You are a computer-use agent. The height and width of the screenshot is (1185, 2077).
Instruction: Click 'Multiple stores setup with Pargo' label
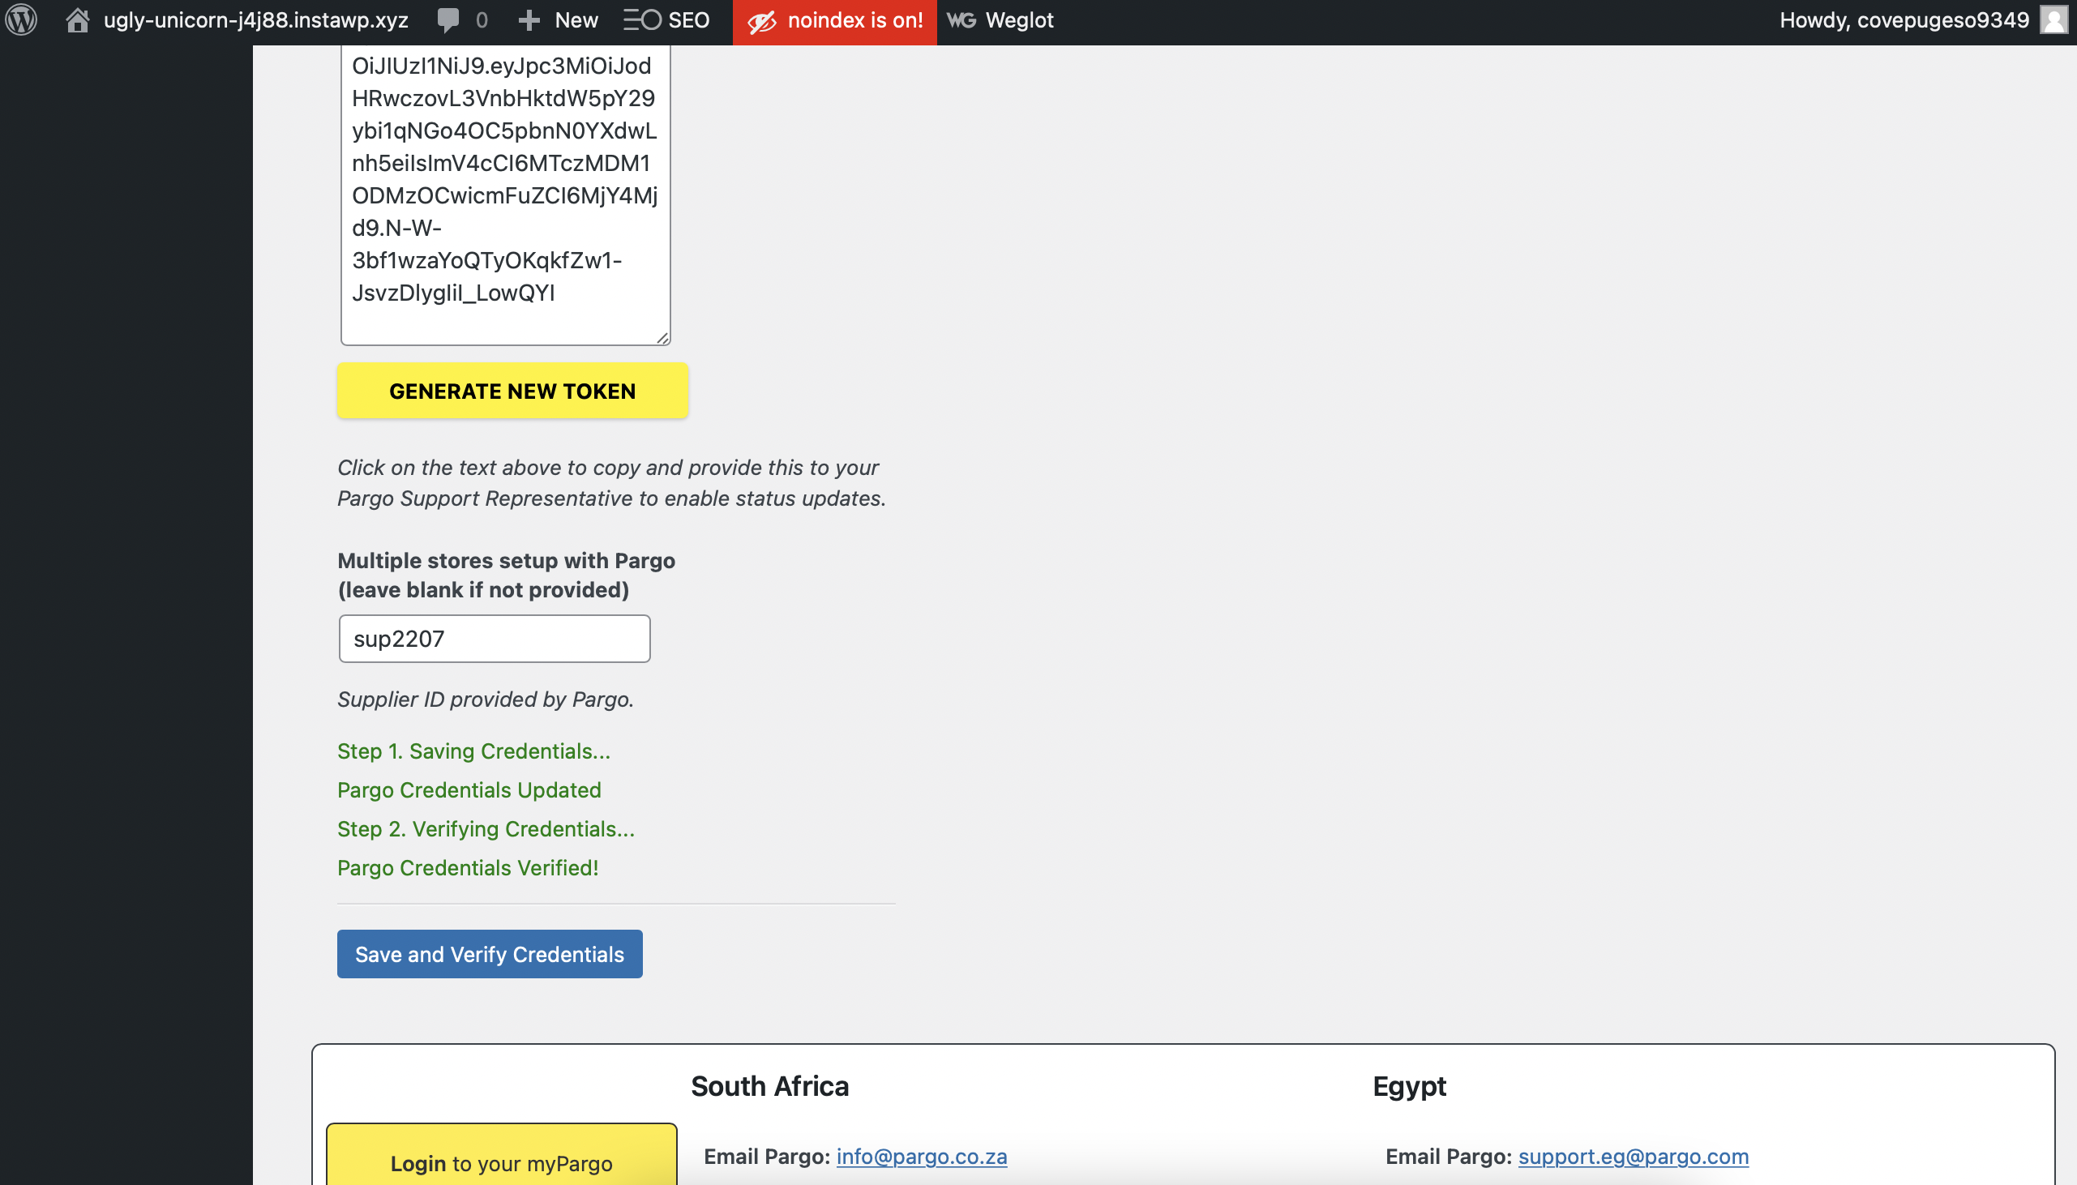506,561
